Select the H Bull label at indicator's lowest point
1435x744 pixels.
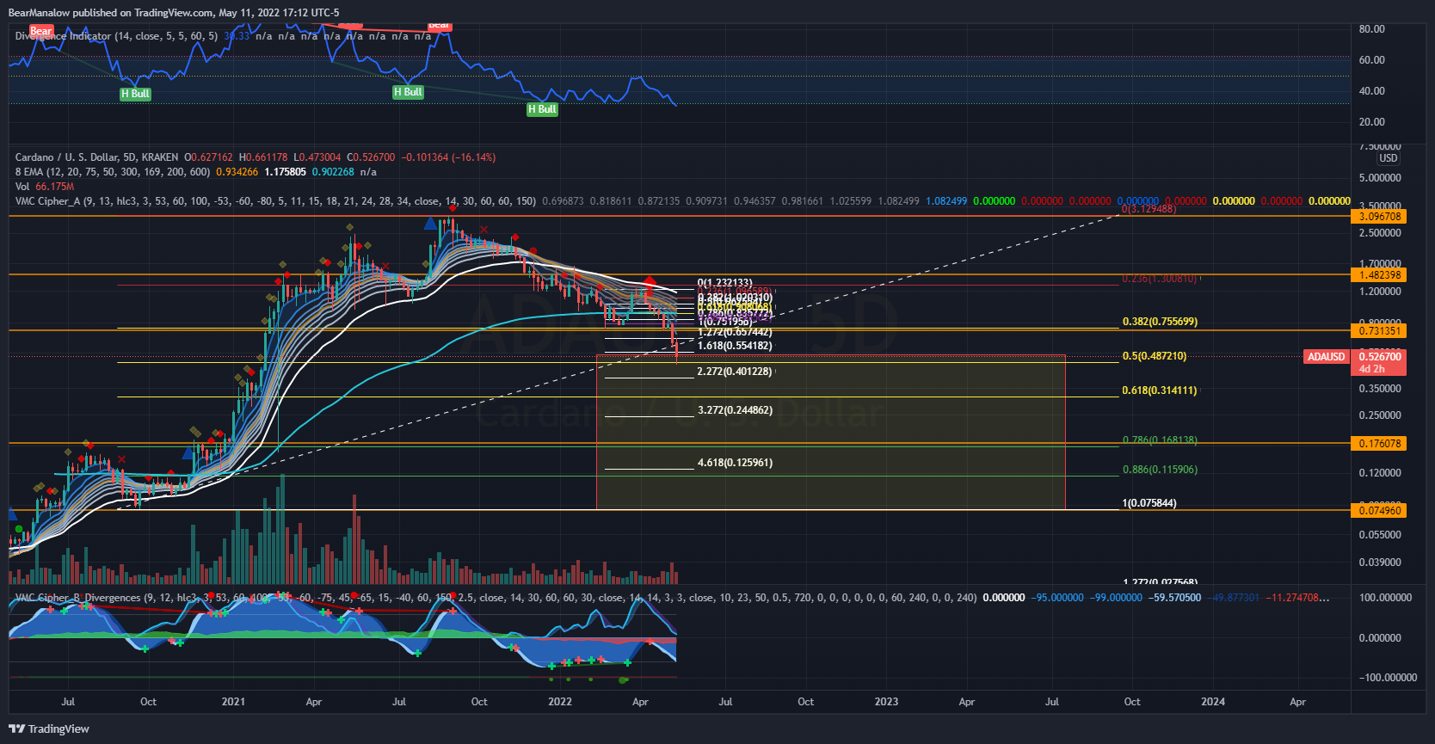[542, 109]
